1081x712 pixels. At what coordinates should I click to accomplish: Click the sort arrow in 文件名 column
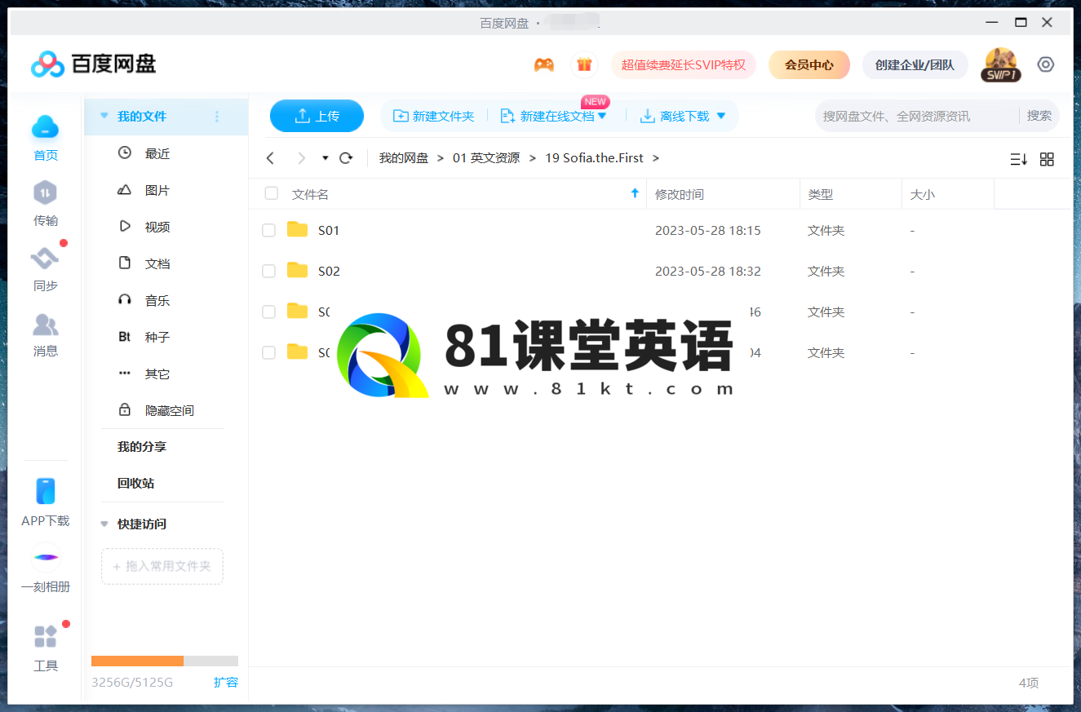[x=635, y=193]
